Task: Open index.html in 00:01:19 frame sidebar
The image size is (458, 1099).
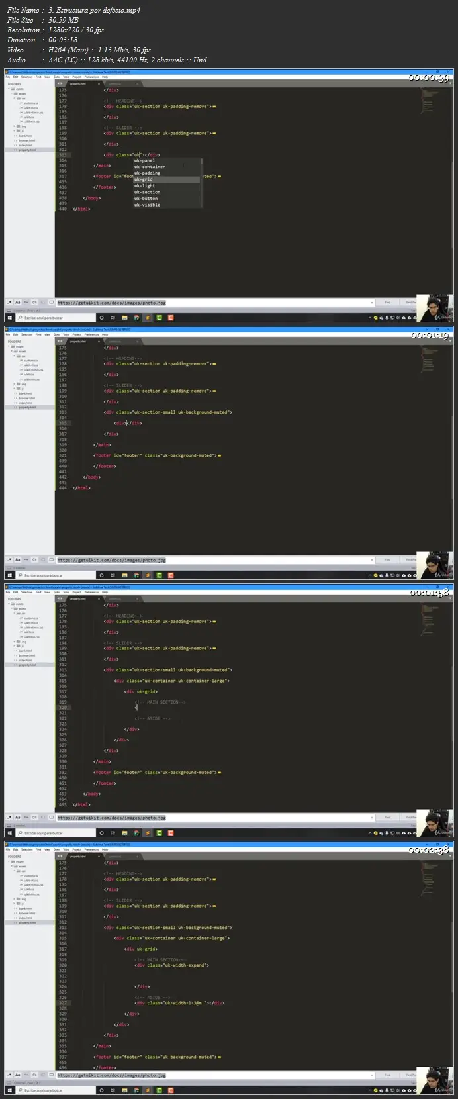Action: 26,403
